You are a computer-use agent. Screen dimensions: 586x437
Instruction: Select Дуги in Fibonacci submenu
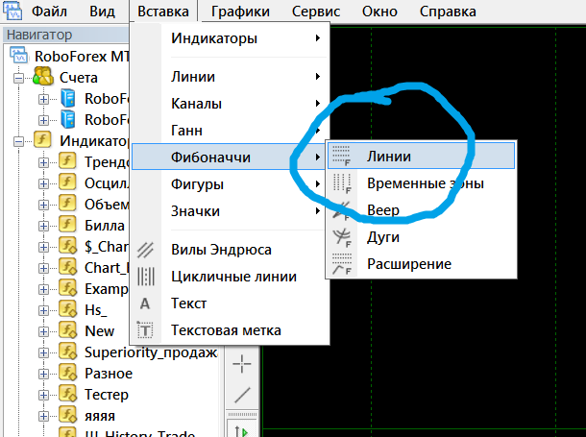[421, 237]
